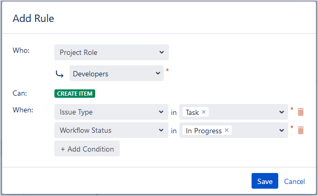This screenshot has width=318, height=196.
Task: Delete the Issue Type condition with trash icon
Action: pos(301,112)
